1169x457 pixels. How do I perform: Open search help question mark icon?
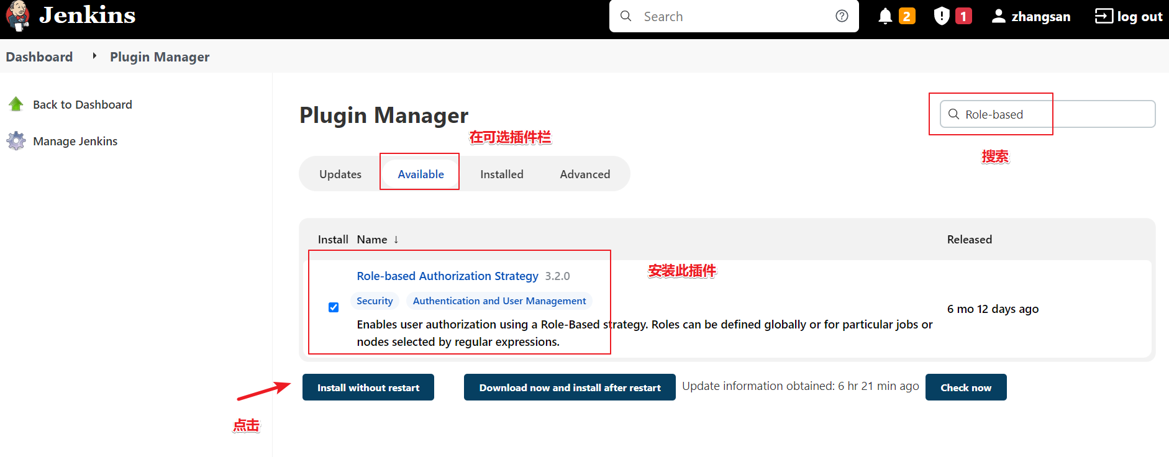[842, 16]
